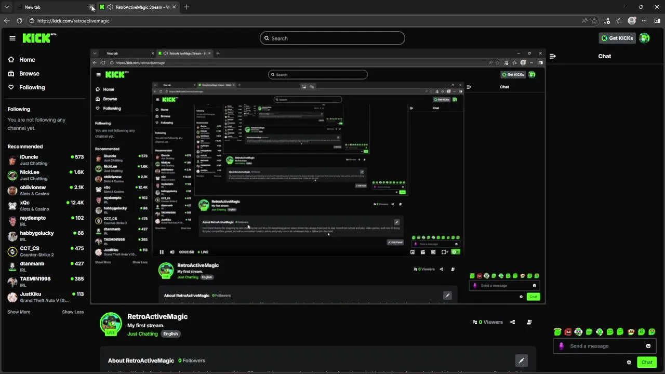The height and width of the screenshot is (374, 665).
Task: Click the user icon beside share
Action: click(x=529, y=322)
